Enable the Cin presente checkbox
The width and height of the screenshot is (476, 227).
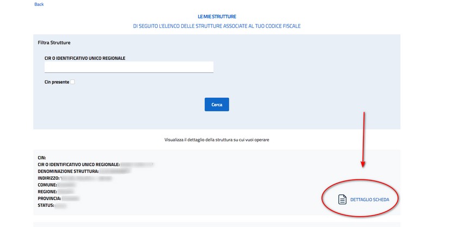pyautogui.click(x=72, y=82)
